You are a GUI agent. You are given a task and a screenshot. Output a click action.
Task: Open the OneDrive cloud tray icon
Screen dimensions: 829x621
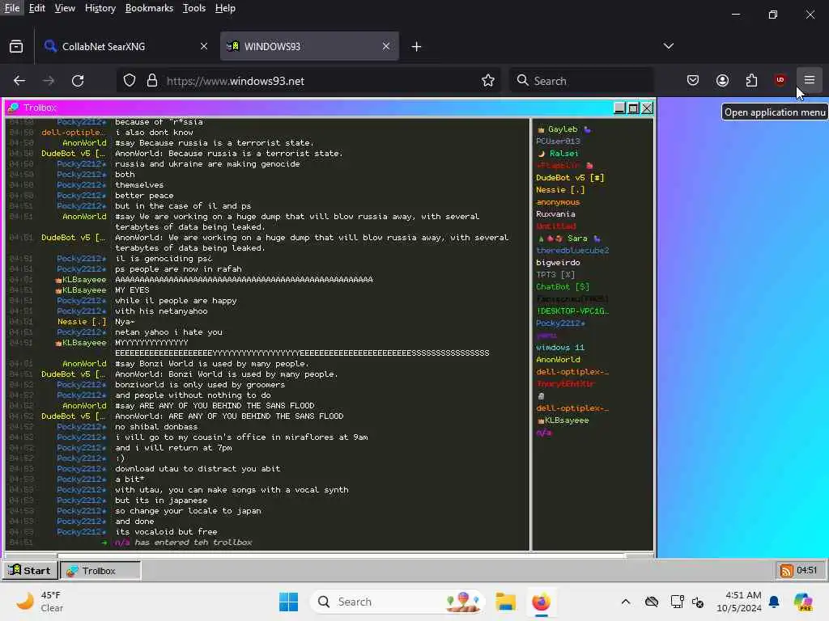pyautogui.click(x=652, y=602)
